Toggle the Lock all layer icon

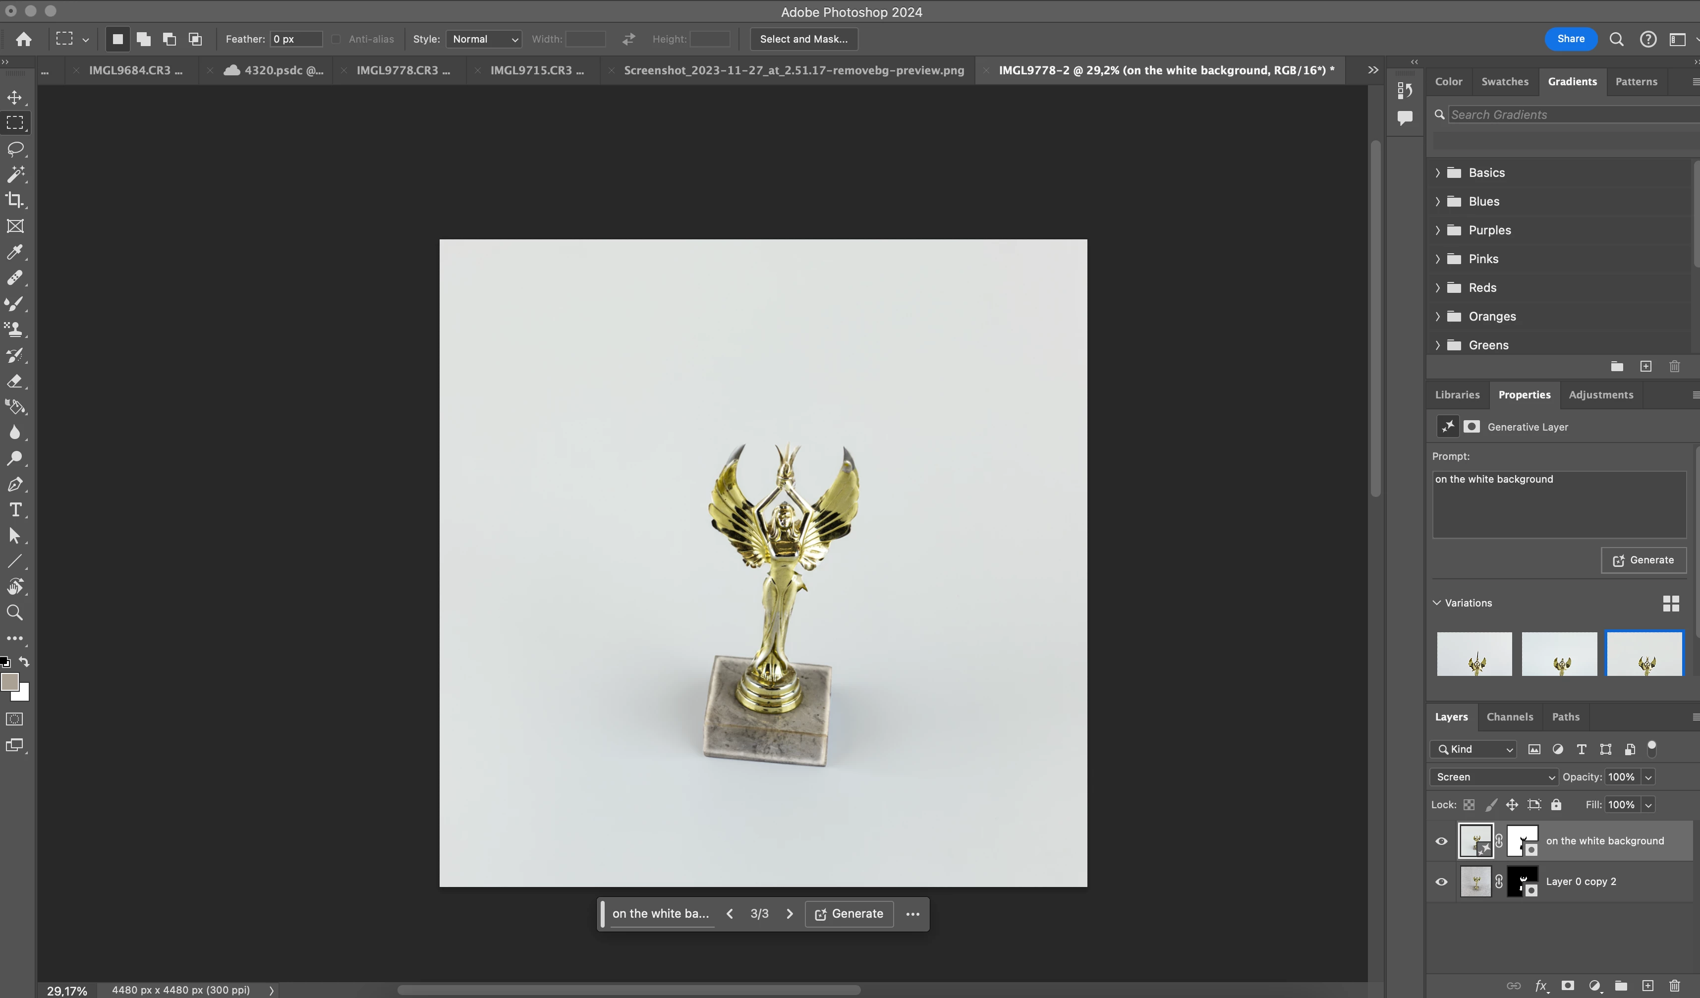[1556, 804]
